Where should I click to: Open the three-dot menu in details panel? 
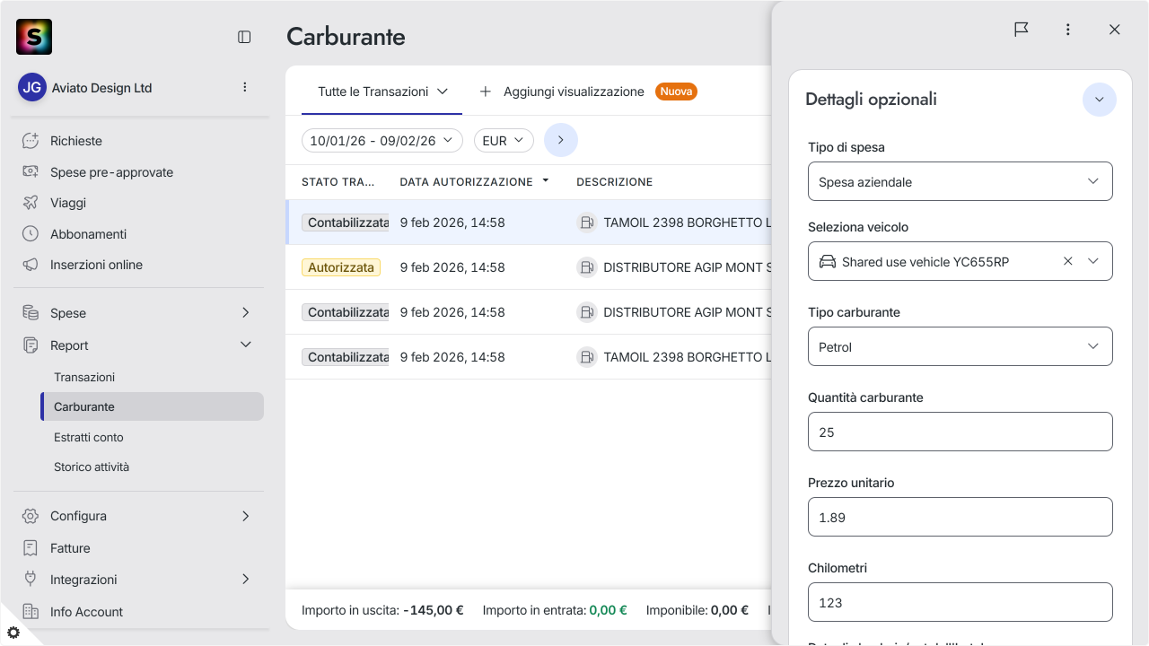(1068, 30)
